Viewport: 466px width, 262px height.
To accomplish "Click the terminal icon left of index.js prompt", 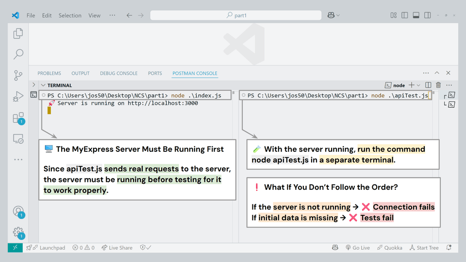I will [33, 95].
